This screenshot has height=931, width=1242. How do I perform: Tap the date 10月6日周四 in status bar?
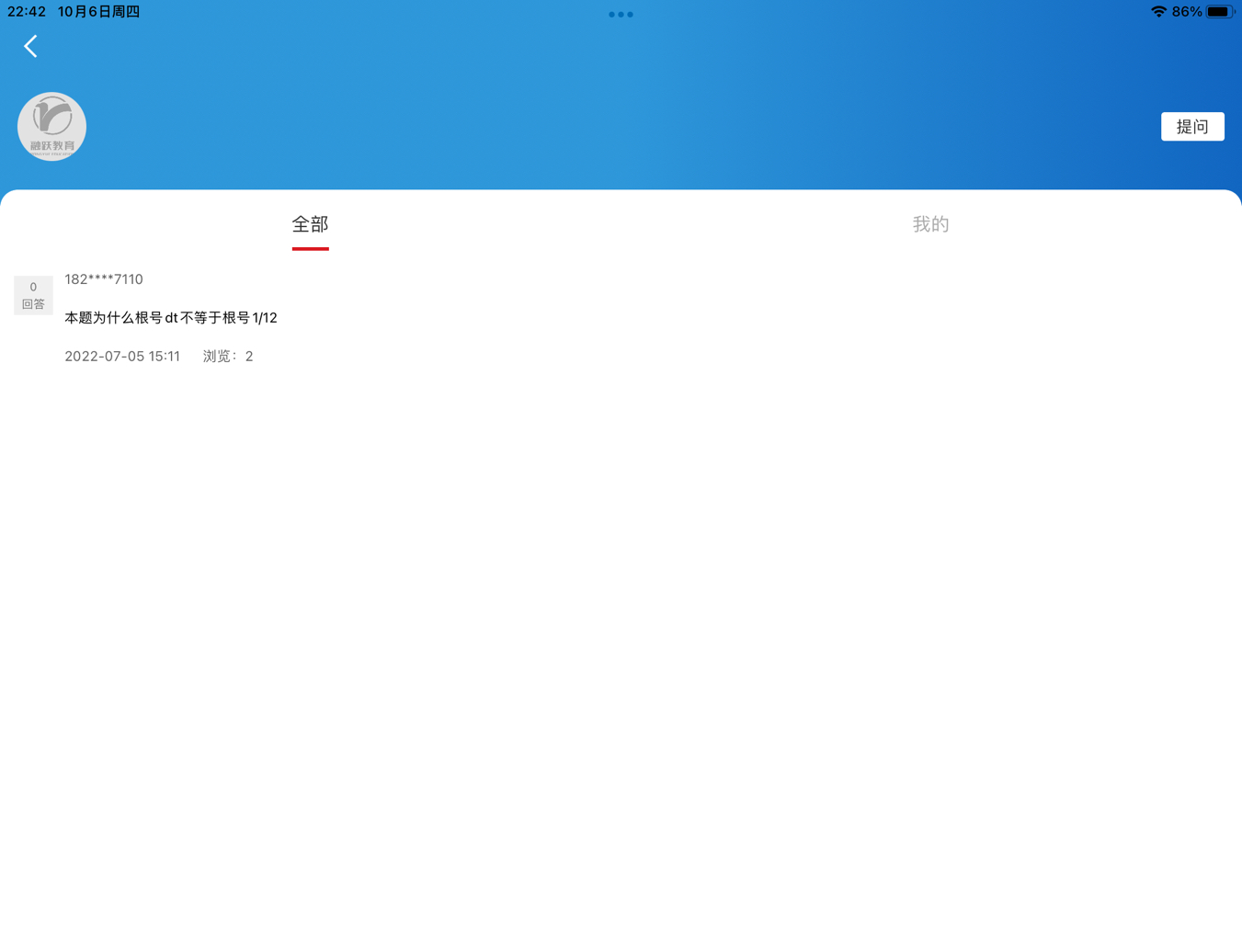(x=98, y=12)
